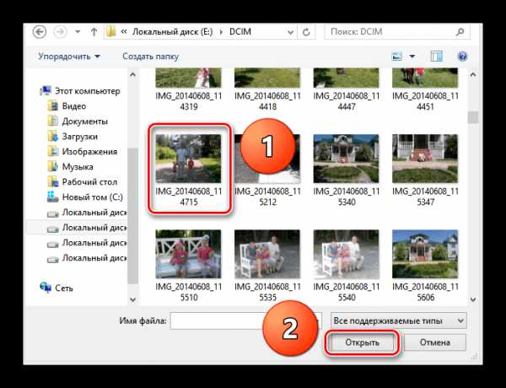
Task: Select thumbnail IMG_20140608_114447
Action: (347, 89)
